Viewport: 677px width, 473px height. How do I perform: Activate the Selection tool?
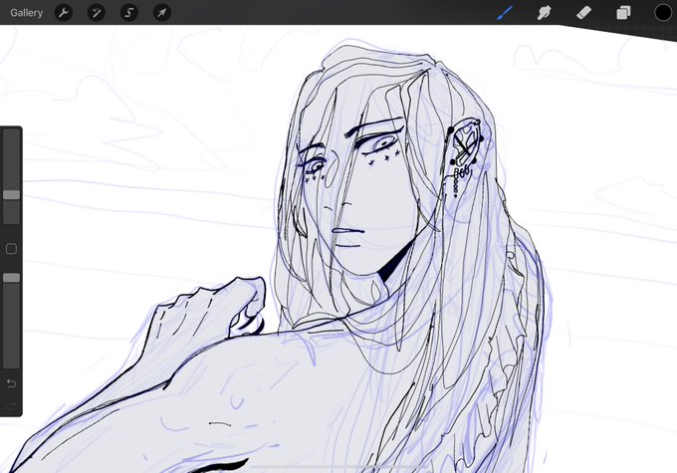[x=129, y=13]
